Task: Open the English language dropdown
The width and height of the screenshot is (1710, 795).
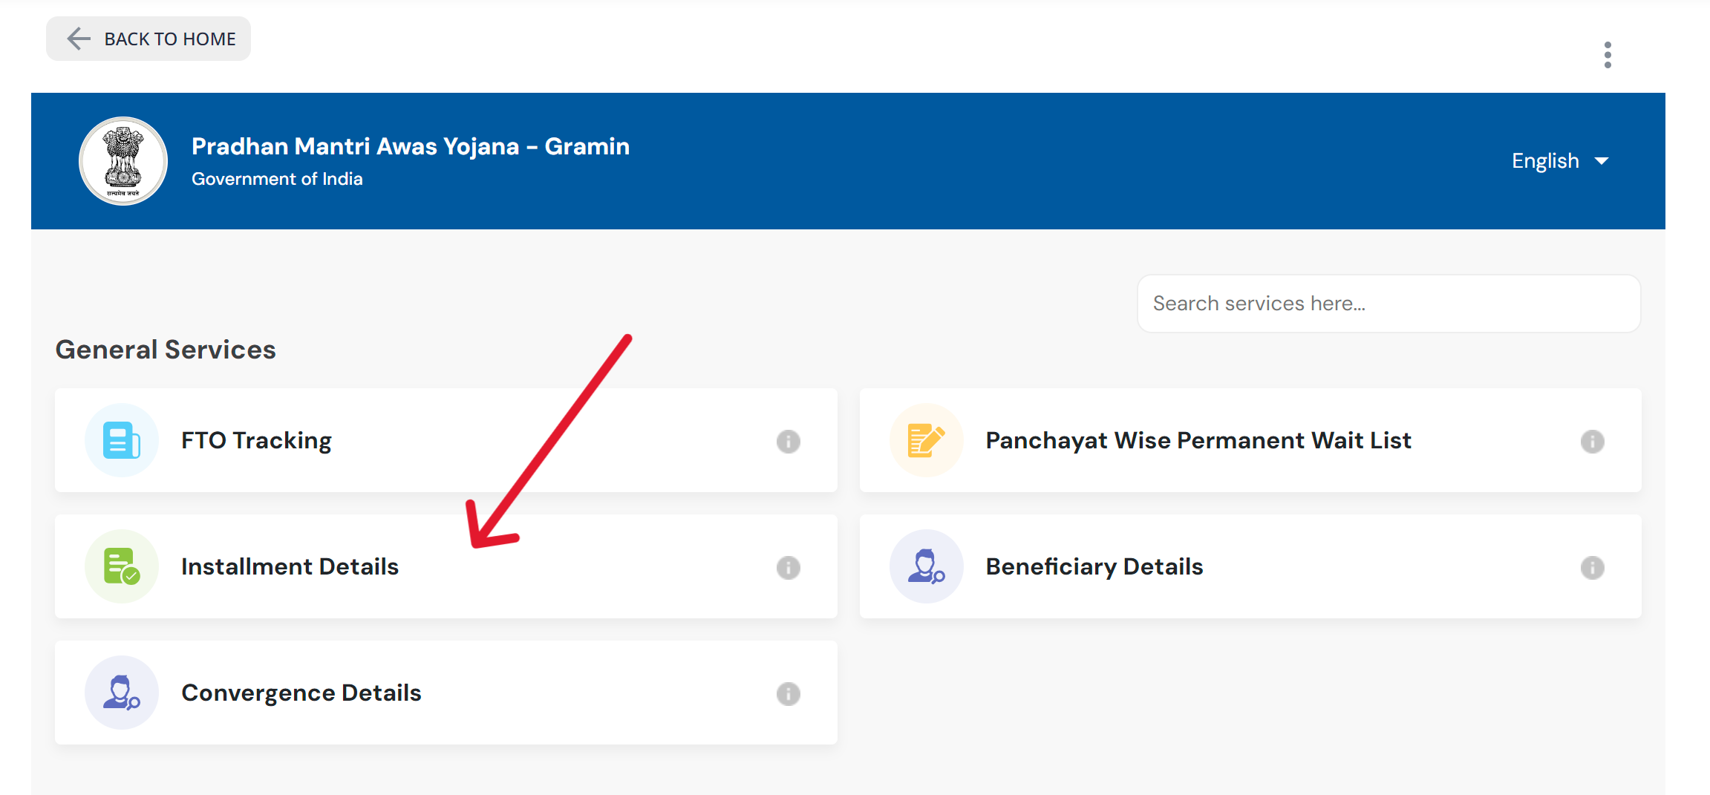Action: (1559, 161)
